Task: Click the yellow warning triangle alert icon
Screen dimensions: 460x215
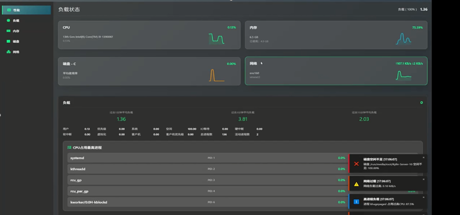Action: (356, 184)
